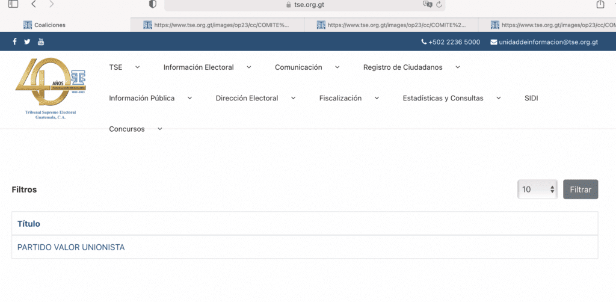Image resolution: width=616 pixels, height=302 pixels.
Task: Open the TSE YouTube icon
Action: click(x=41, y=42)
